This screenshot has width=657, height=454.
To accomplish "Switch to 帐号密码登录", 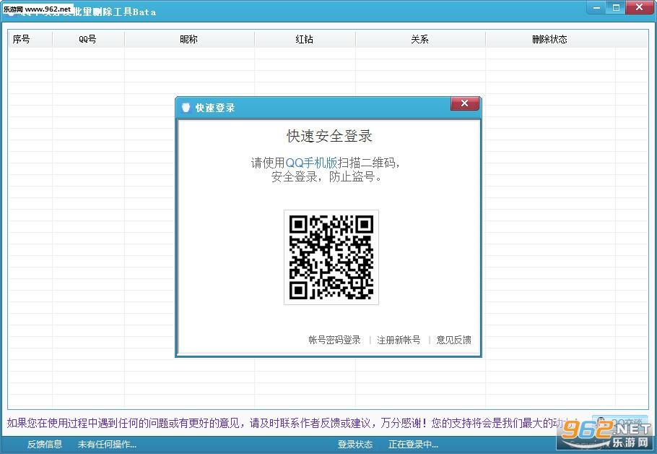I will tap(334, 340).
